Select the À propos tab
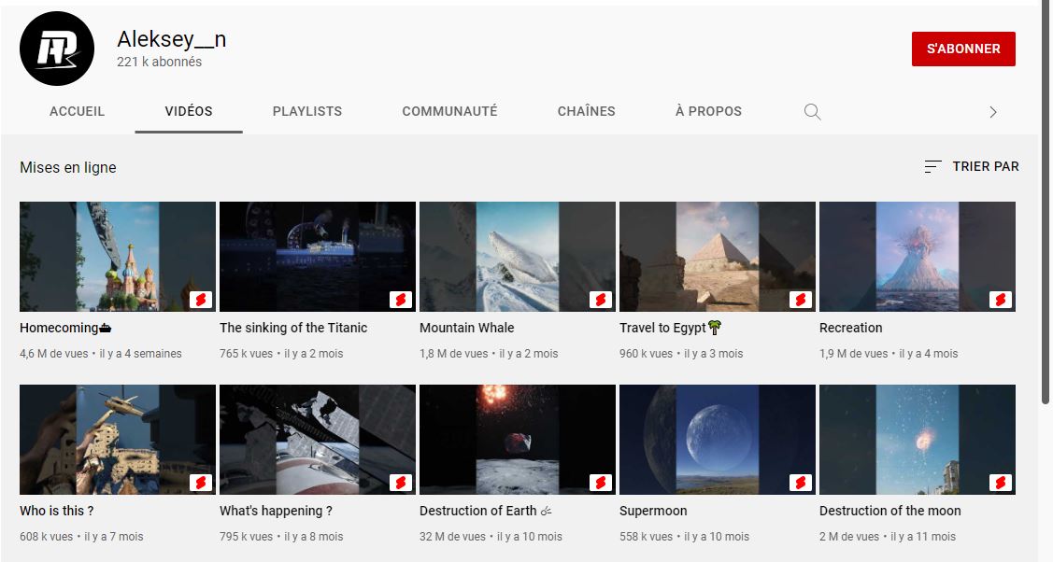Viewport: 1053px width, 562px height. [708, 111]
